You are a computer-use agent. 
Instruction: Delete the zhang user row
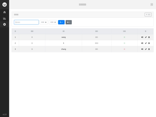point(149,49)
